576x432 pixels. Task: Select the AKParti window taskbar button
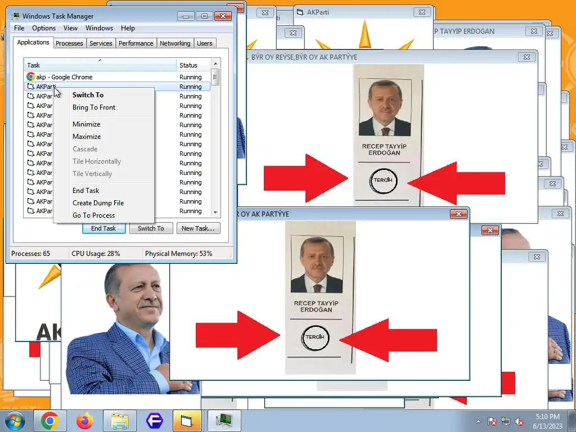[187, 421]
